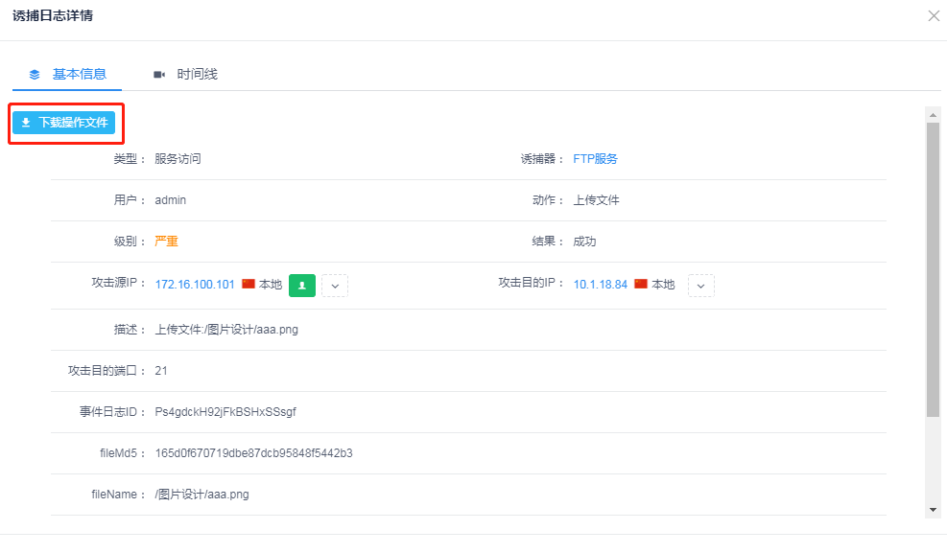
Task: Click the video camera icon beside 时间线
Action: 158,74
